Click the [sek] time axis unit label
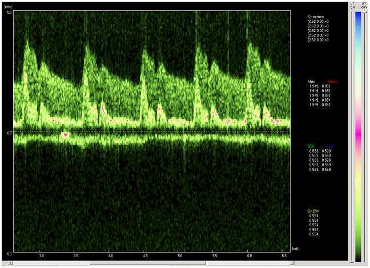Image resolution: width=370 pixels, height=268 pixels. tap(296, 249)
